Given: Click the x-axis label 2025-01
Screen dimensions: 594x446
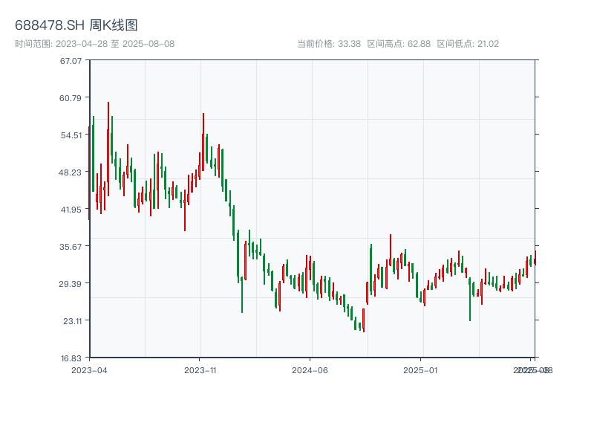Looking at the screenshot, I should point(420,370).
